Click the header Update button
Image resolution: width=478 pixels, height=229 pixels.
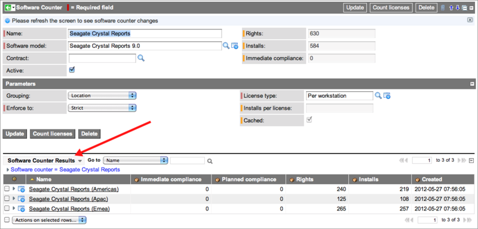(x=355, y=8)
